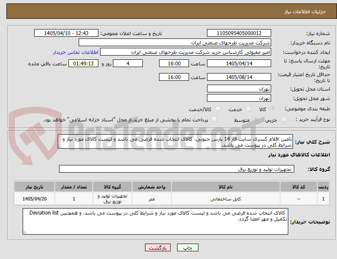The height and width of the screenshot is (259, 337).
Task: Click the general description text area
Action: point(175,142)
